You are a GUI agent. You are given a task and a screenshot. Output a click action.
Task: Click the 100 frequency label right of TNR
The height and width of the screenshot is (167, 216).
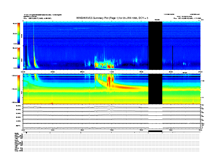tap(203, 81)
